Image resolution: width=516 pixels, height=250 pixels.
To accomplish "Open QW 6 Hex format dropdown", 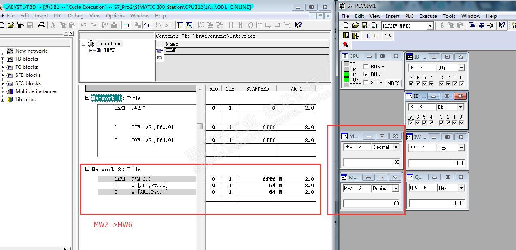I will click(x=461, y=188).
